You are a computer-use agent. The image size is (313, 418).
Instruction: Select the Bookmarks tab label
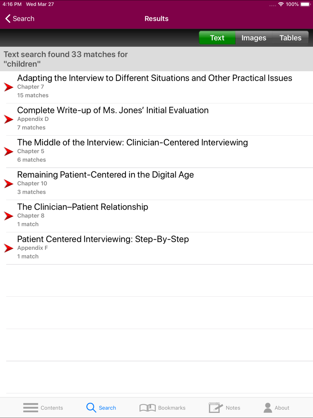click(x=172, y=408)
